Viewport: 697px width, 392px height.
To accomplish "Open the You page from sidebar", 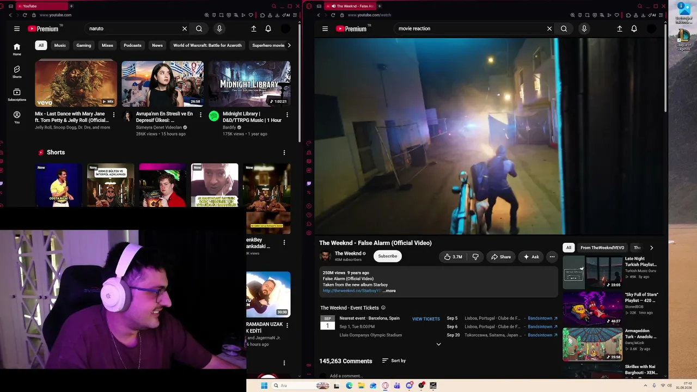I will coord(17,118).
